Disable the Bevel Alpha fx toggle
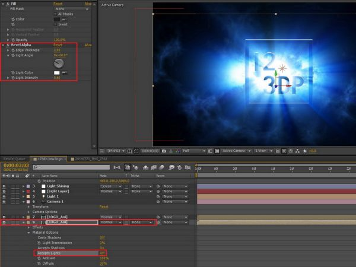This screenshot has width=356, height=267. click(8, 45)
